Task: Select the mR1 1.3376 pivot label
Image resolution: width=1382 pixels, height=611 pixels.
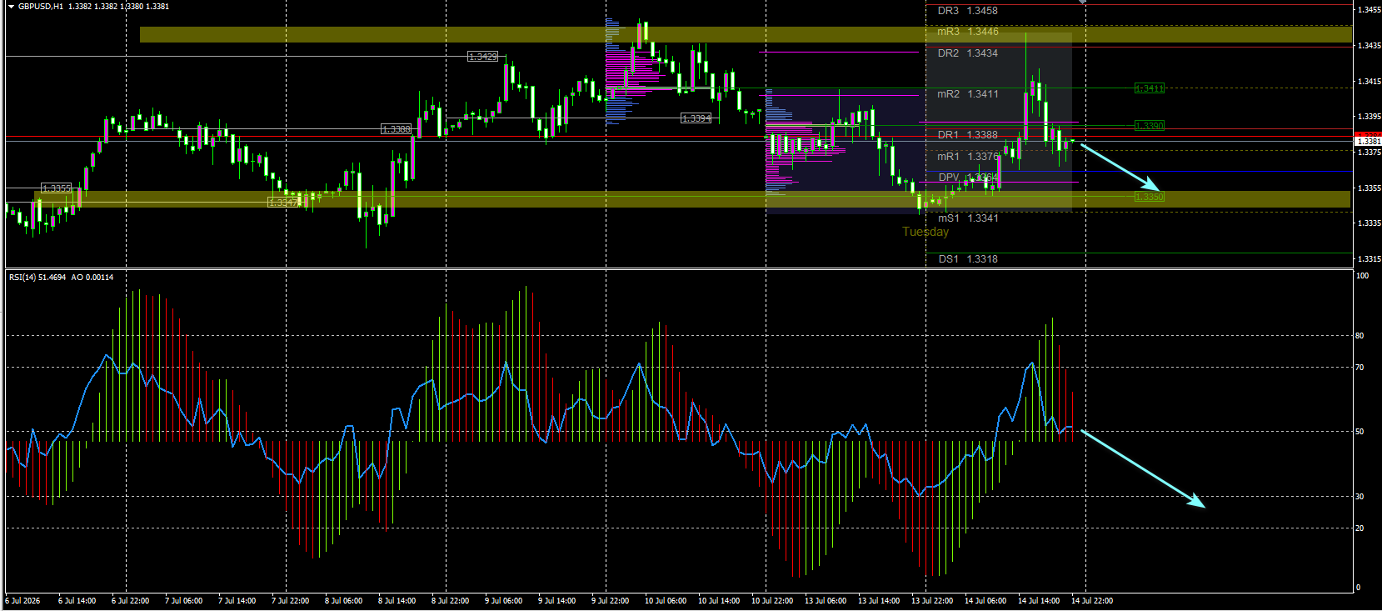Action: coord(967,157)
